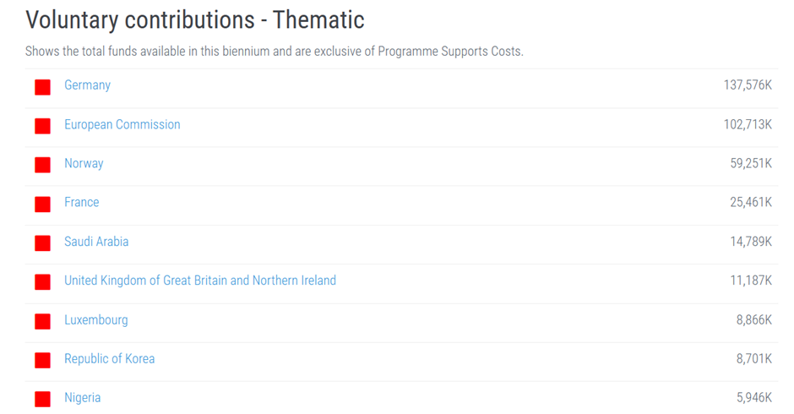
Task: Open the Republic of Korea link
Action: (109, 359)
